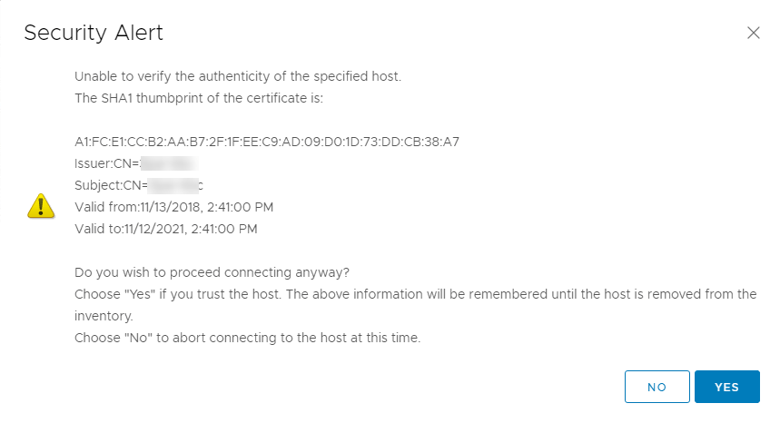This screenshot has width=780, height=423.
Task: Click the blurred subject name value
Action: 175,185
